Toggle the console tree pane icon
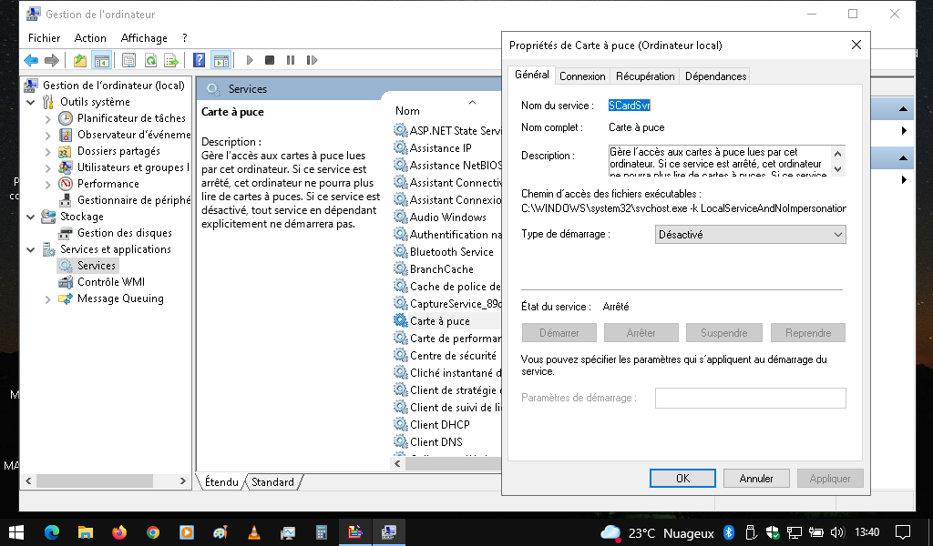 point(102,60)
